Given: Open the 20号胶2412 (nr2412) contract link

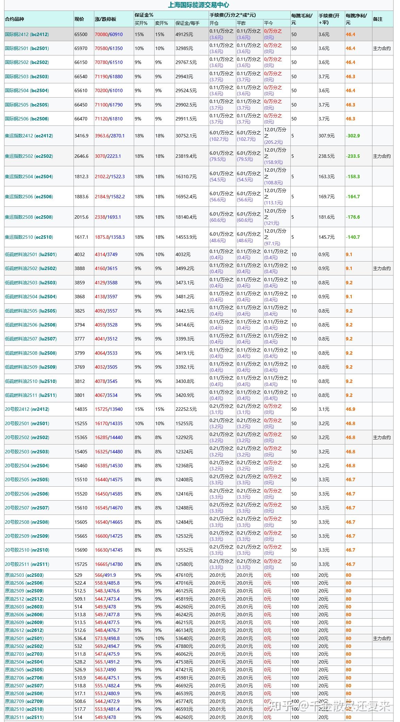Looking at the screenshot, I should point(27,409).
